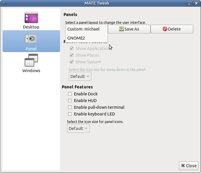
Task: Enable pull-down terminal checkbox
Action: [x=70, y=107]
